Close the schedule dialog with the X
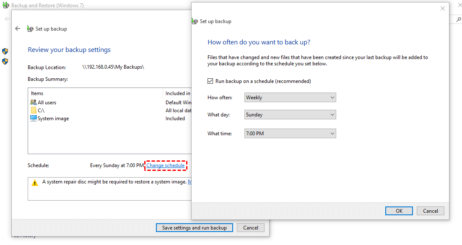462x245 pixels. pos(442,8)
